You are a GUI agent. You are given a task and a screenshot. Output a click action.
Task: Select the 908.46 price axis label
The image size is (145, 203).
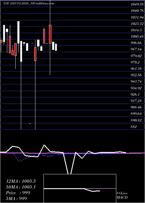[x=136, y=107]
